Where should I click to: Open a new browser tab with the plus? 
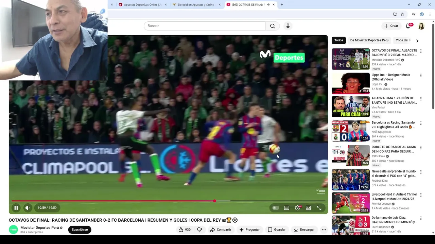pyautogui.click(x=282, y=5)
